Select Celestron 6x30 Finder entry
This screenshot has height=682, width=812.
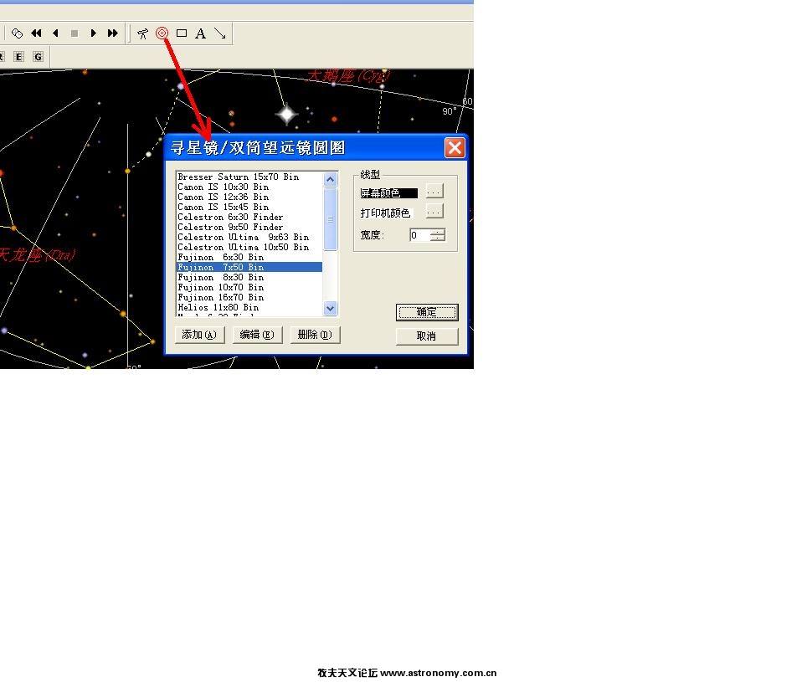[249, 217]
